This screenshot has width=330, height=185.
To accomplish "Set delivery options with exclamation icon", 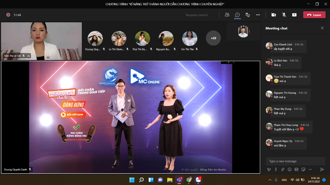I will [x=276, y=169].
